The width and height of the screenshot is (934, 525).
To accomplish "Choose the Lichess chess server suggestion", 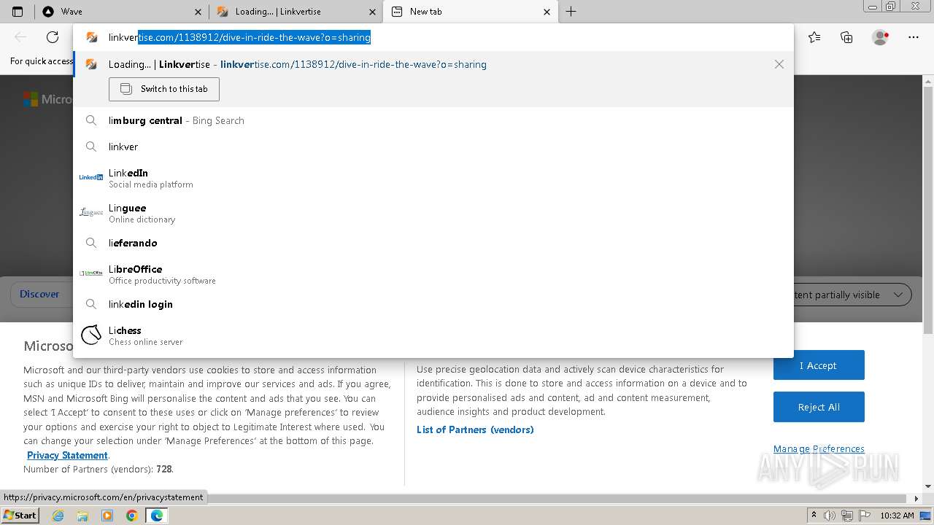I will (x=433, y=335).
